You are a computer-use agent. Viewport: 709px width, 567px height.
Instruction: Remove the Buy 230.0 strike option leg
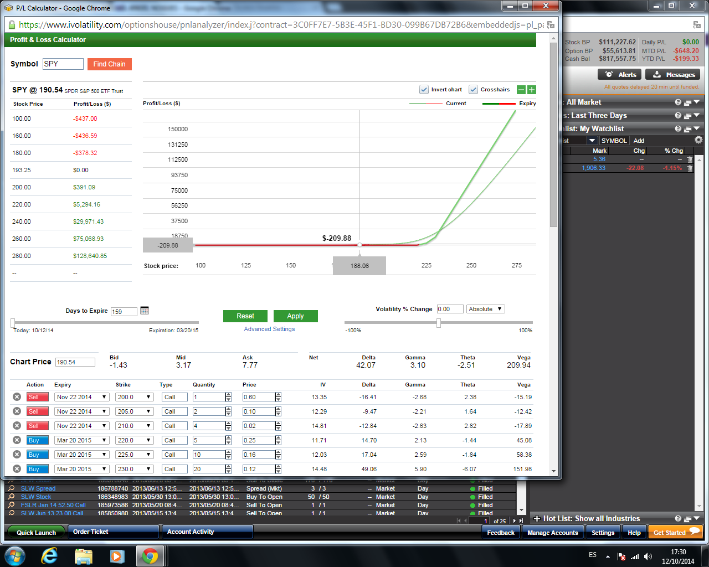(x=17, y=469)
